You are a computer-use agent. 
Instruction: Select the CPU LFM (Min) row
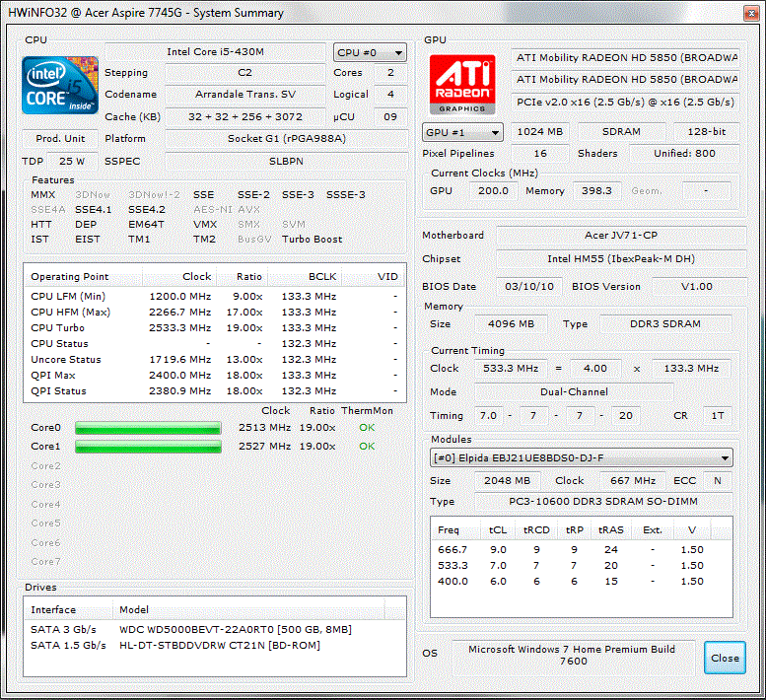[x=215, y=297]
